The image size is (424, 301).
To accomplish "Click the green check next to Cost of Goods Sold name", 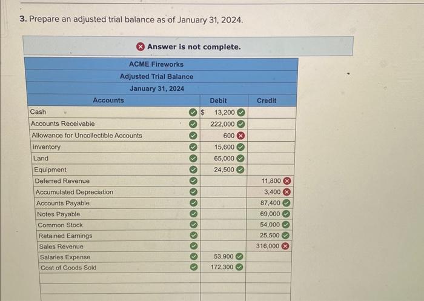I will [x=193, y=267].
